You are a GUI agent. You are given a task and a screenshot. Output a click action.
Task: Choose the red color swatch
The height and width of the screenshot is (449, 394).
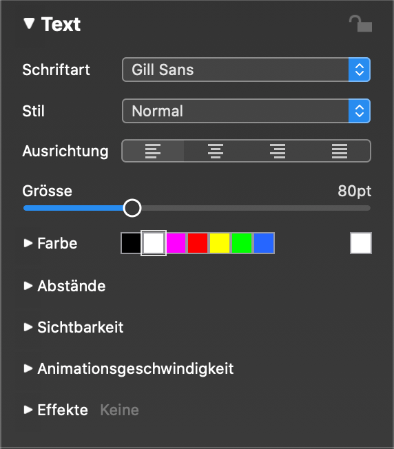click(198, 243)
